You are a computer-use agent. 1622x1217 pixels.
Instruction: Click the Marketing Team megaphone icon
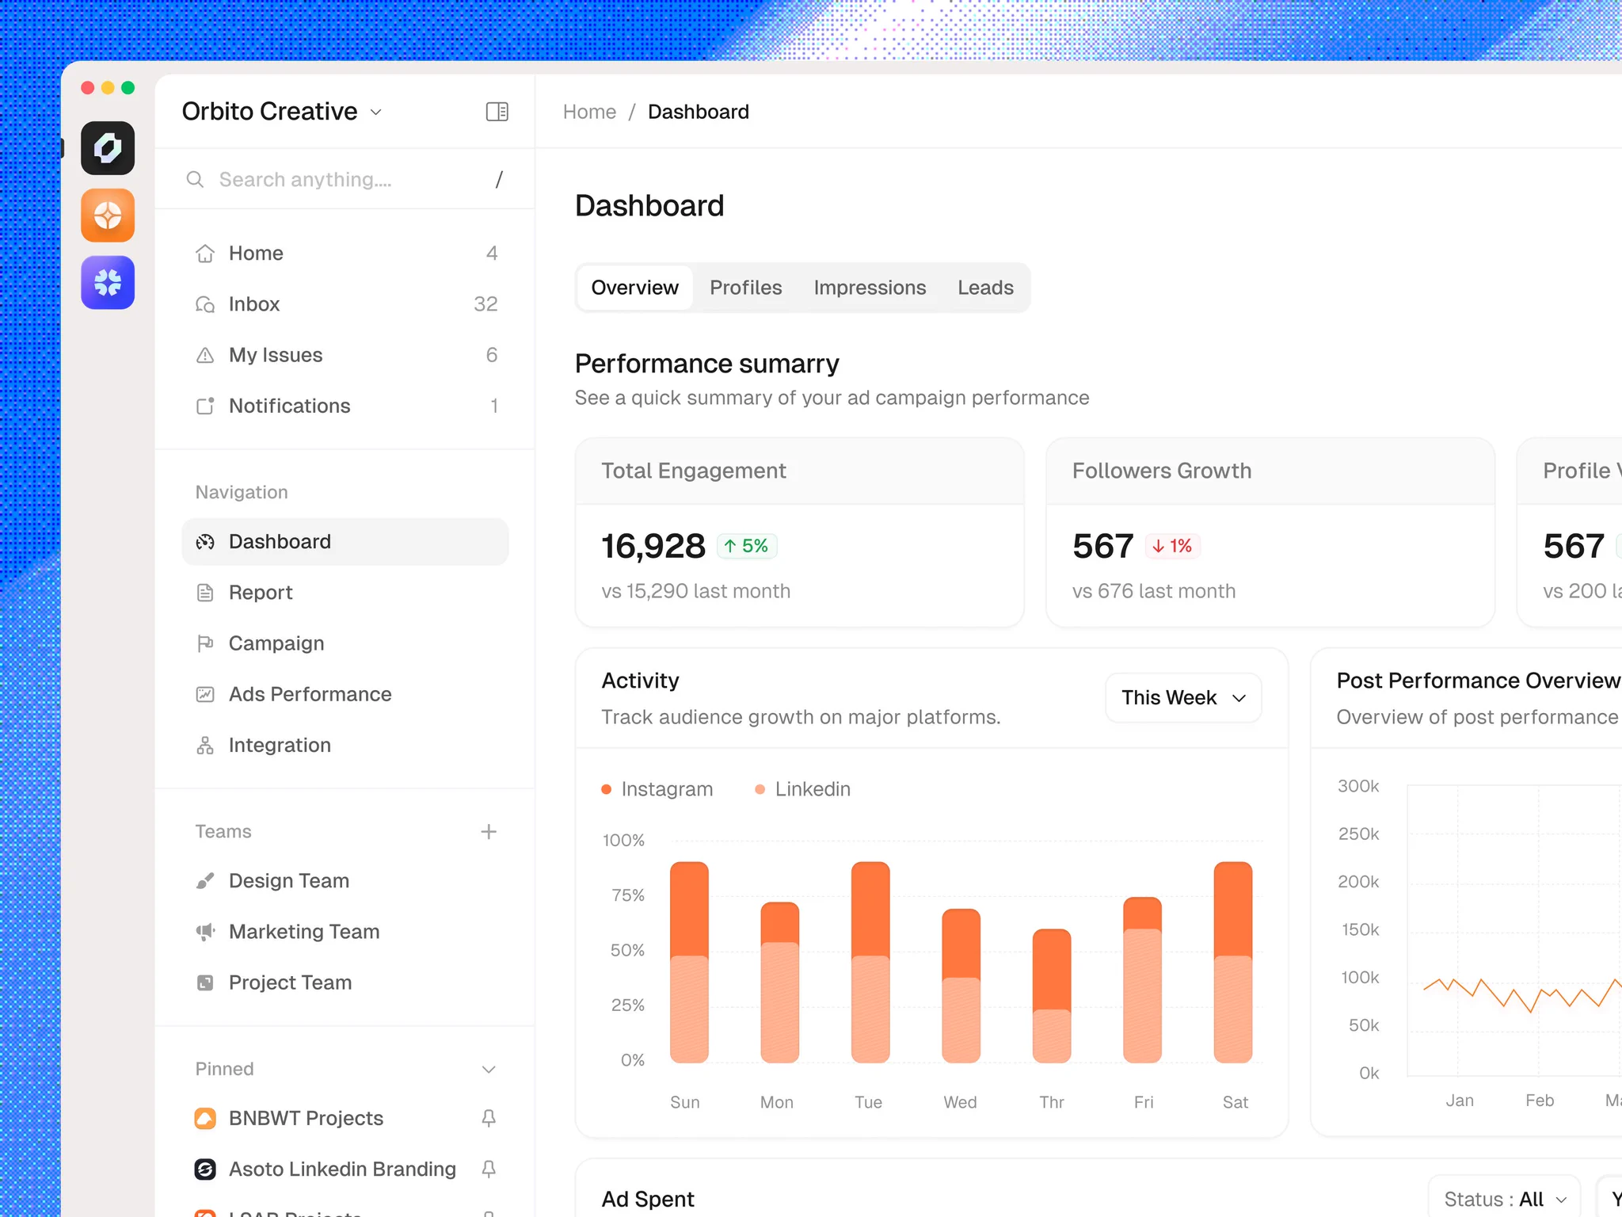coord(205,932)
